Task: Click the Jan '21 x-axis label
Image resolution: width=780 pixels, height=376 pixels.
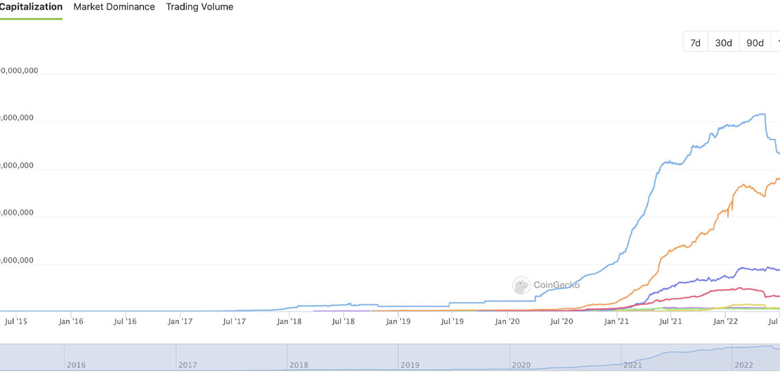Action: pos(617,321)
